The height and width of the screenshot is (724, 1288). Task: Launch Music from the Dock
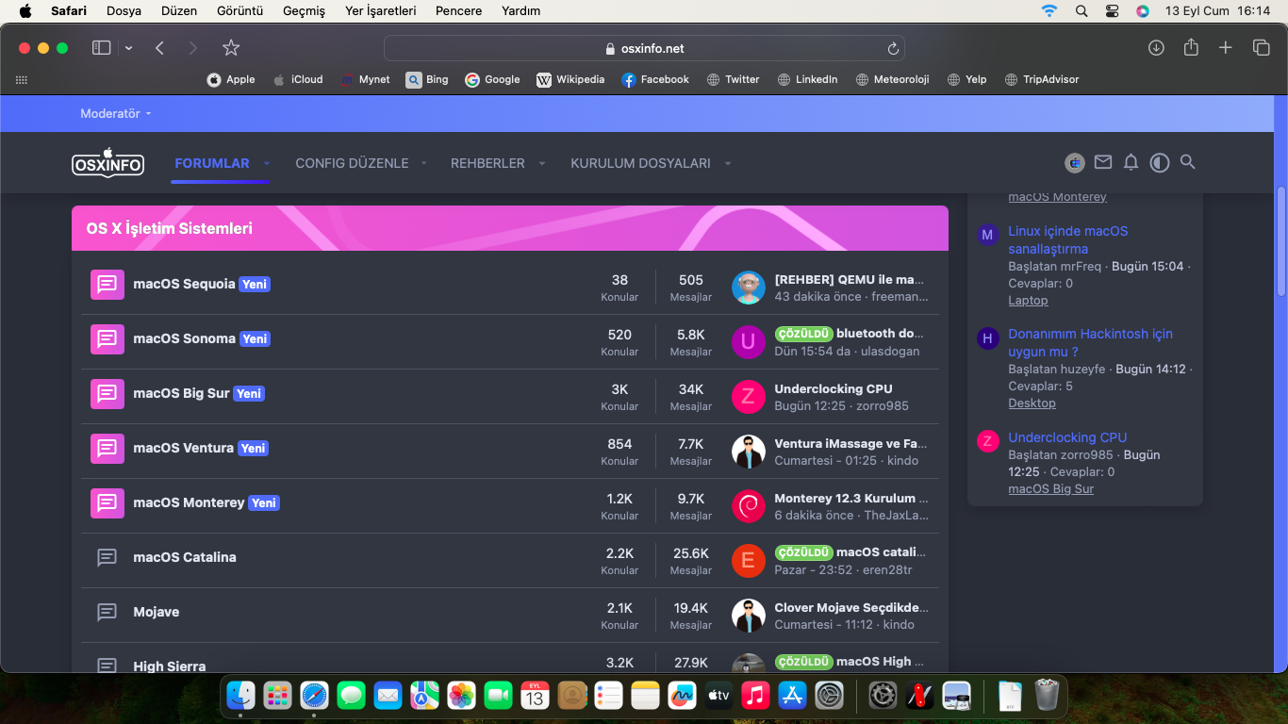755,696
